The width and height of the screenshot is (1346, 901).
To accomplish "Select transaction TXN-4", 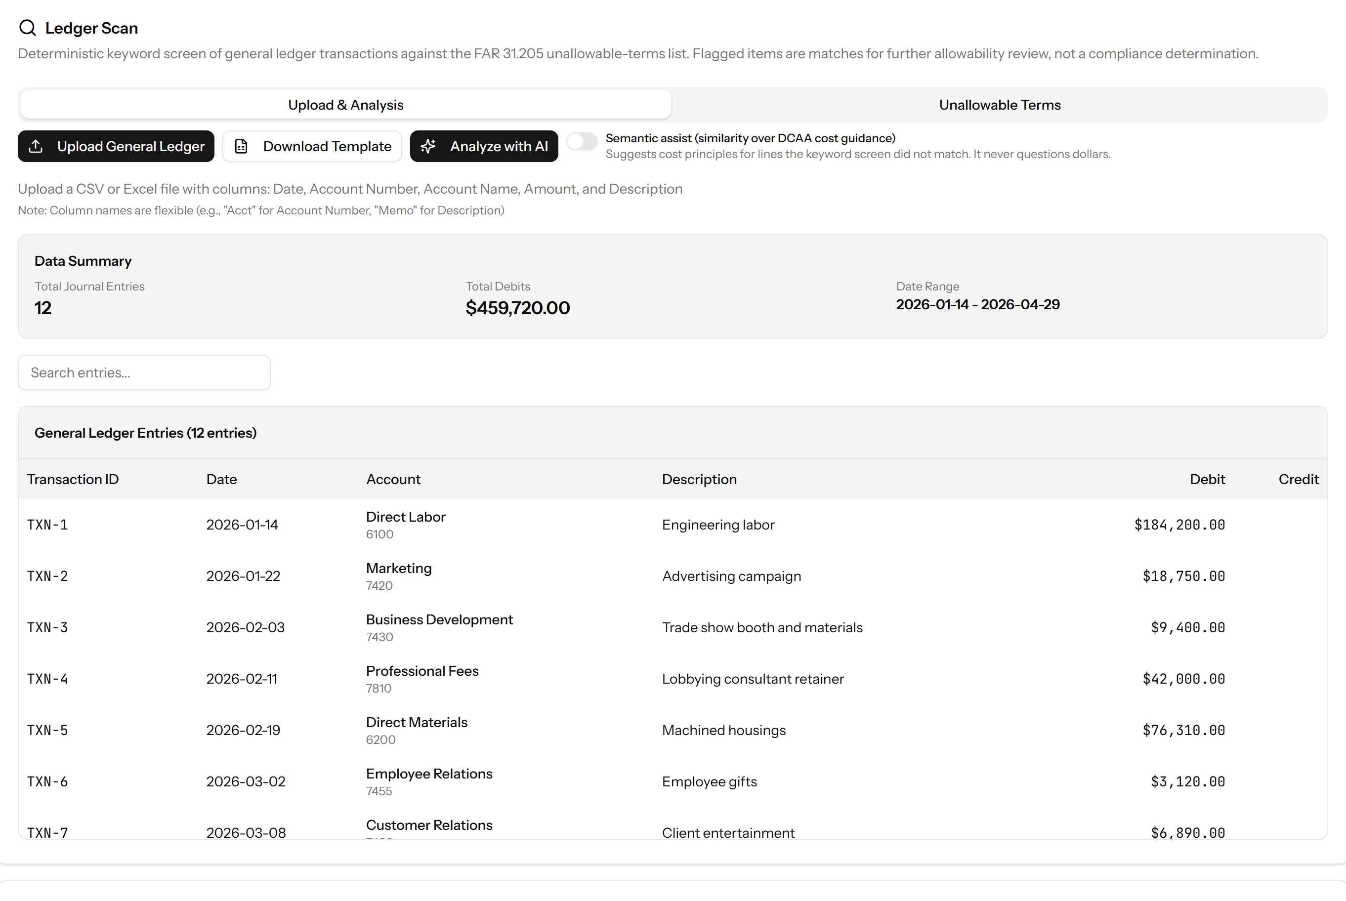I will pyautogui.click(x=48, y=679).
